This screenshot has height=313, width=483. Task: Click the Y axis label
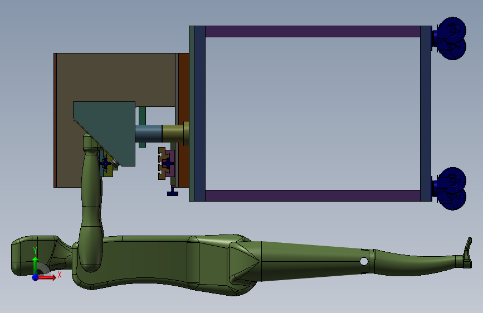[x=35, y=251]
